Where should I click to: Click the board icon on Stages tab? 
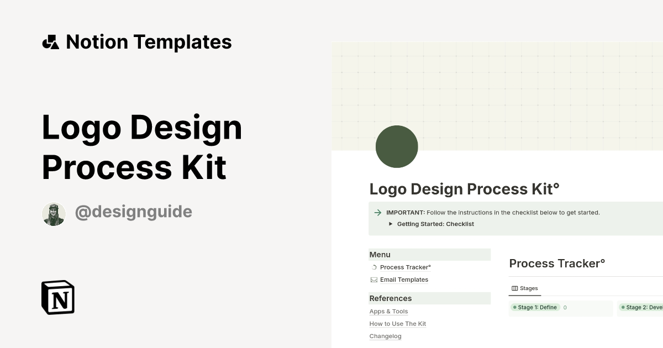tap(515, 288)
